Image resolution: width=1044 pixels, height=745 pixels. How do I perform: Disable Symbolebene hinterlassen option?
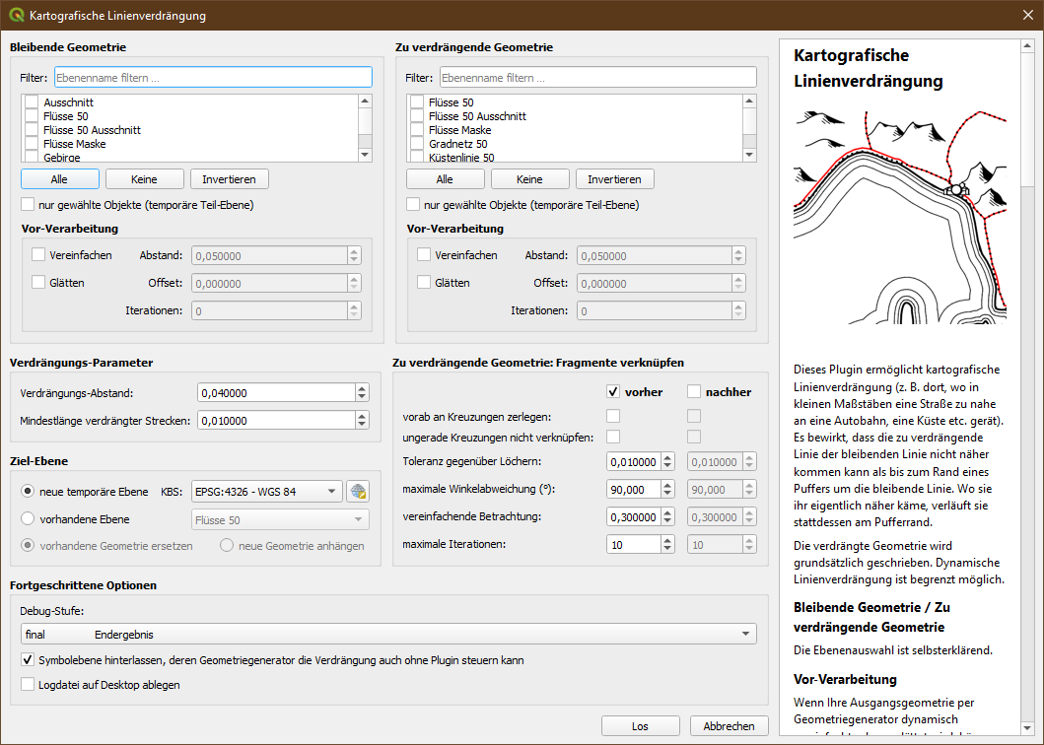(28, 660)
